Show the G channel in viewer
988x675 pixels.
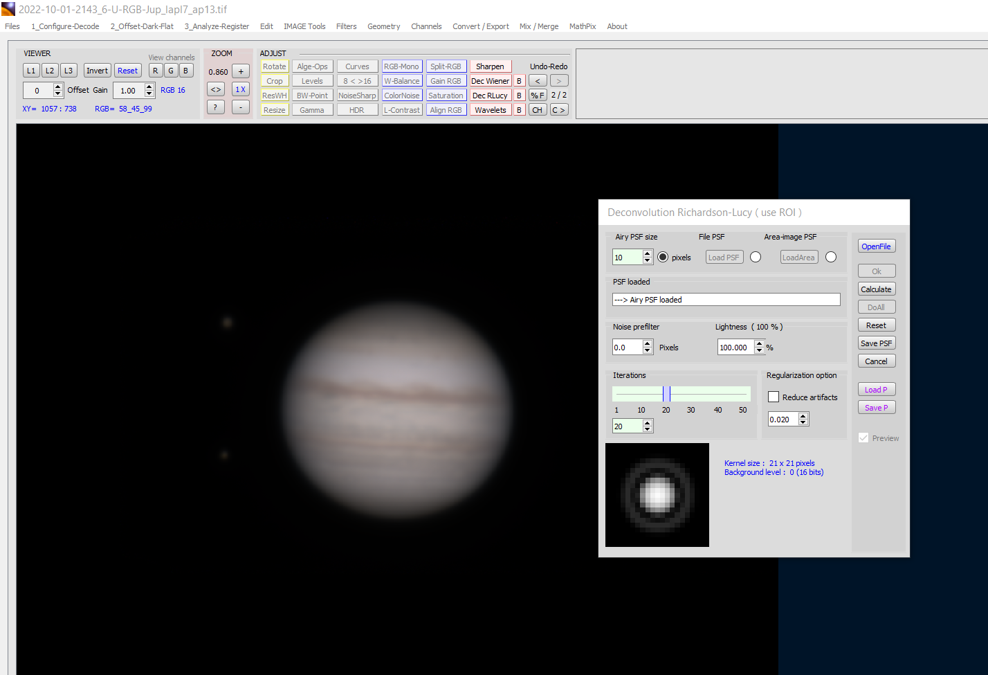coord(171,71)
